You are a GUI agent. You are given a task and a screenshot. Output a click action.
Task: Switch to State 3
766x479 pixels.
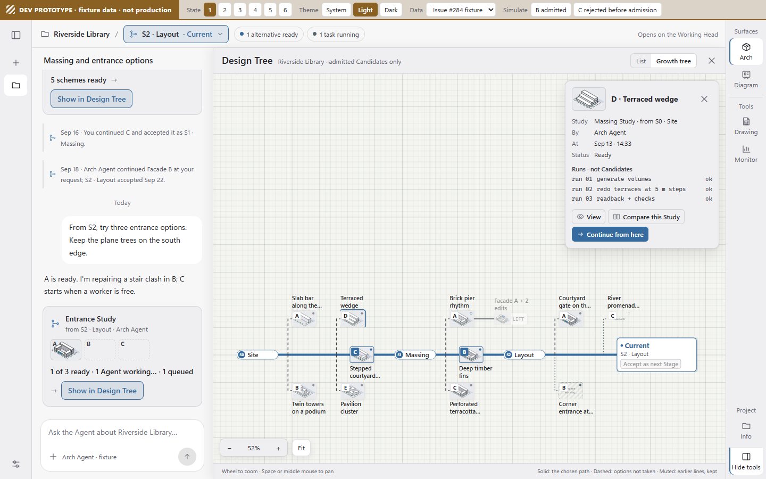click(x=240, y=10)
